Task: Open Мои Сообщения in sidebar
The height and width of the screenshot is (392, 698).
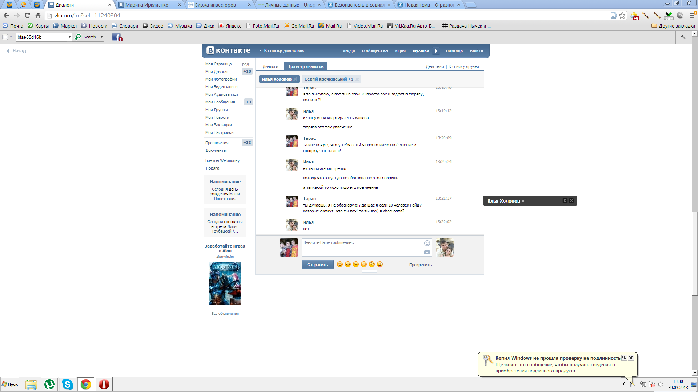Action: click(220, 102)
